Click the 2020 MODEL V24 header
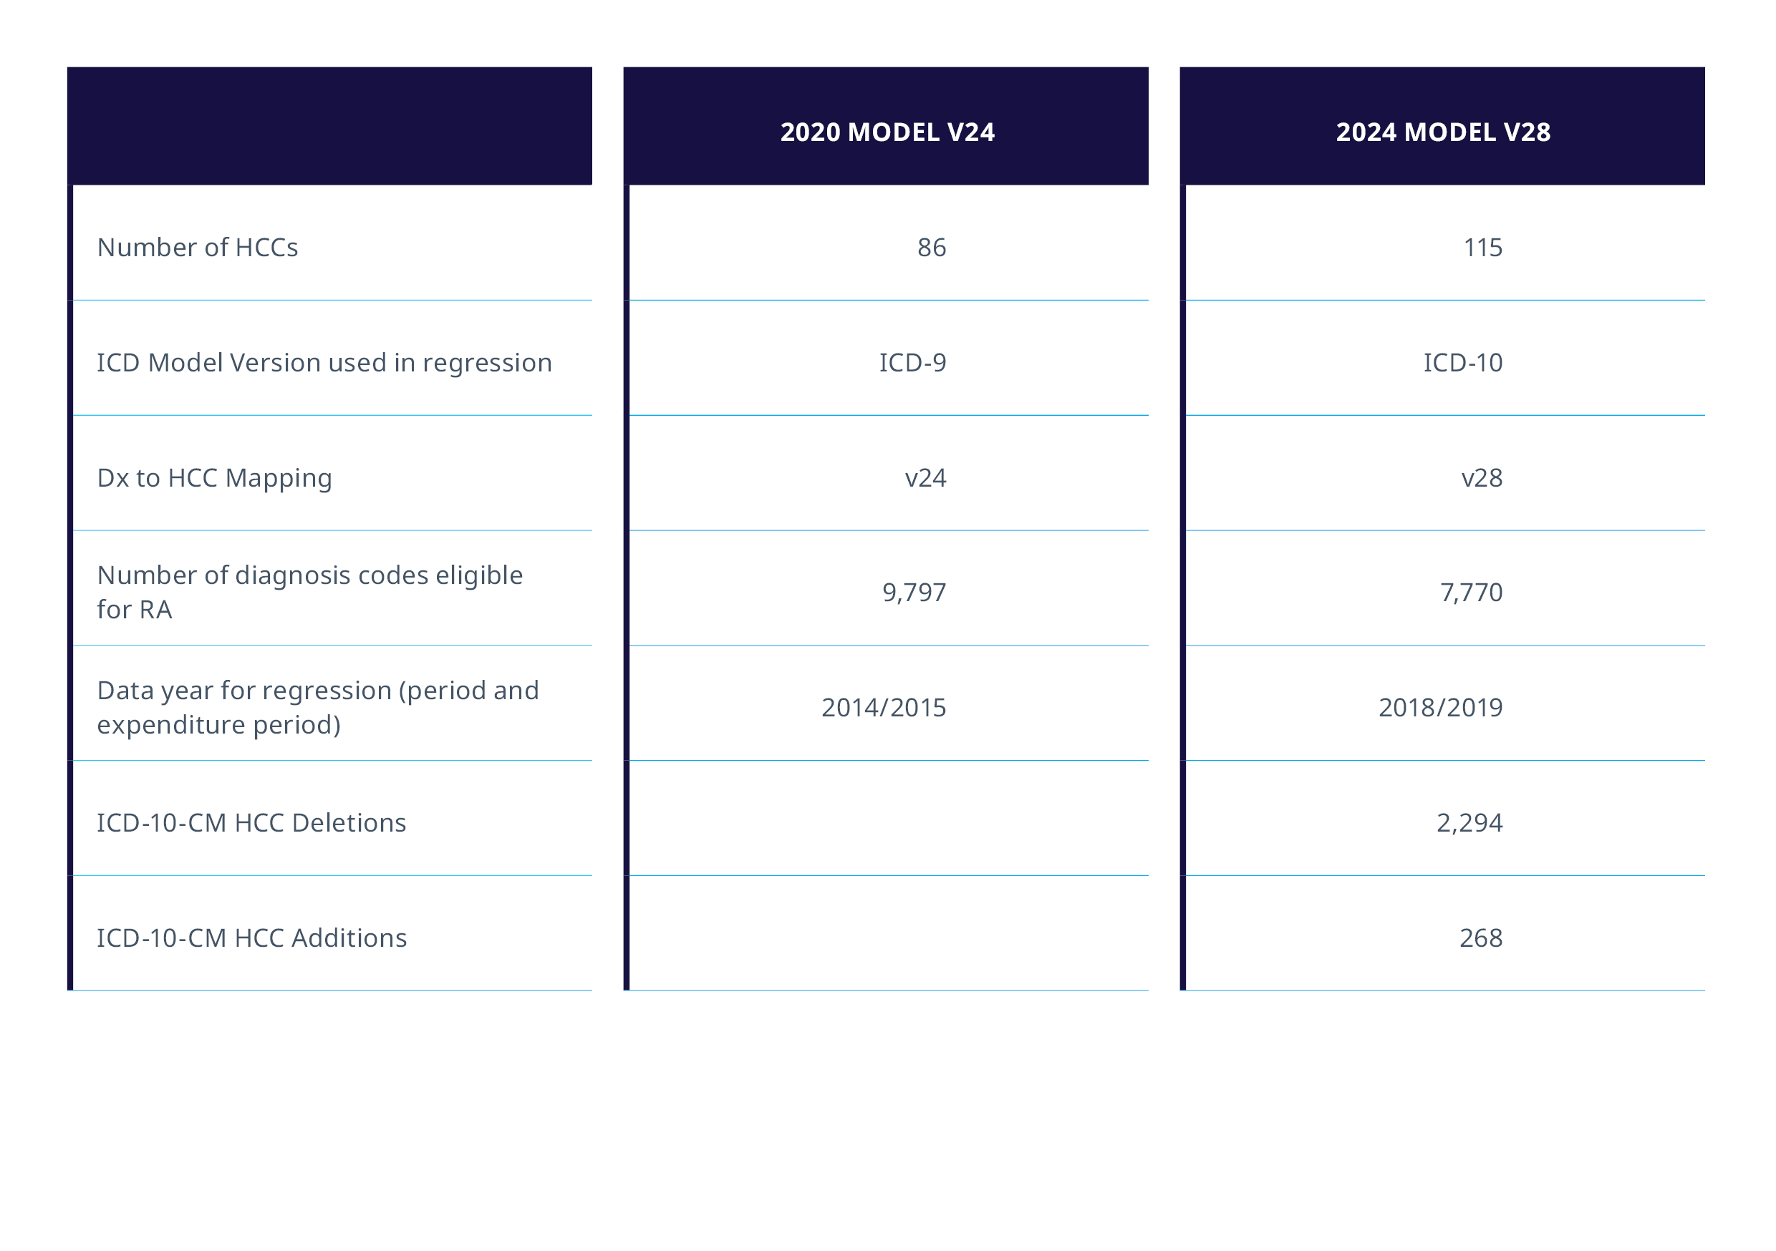The image size is (1776, 1251). point(887,132)
